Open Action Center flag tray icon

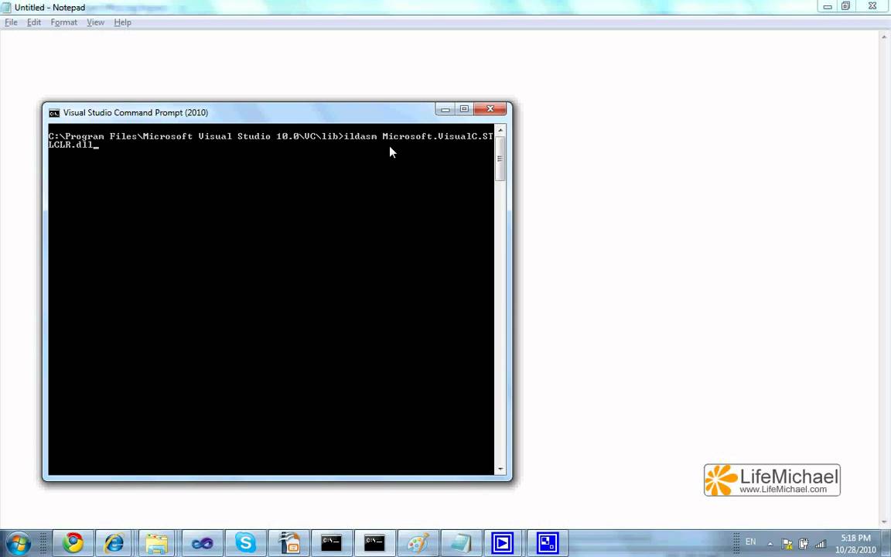click(x=787, y=544)
